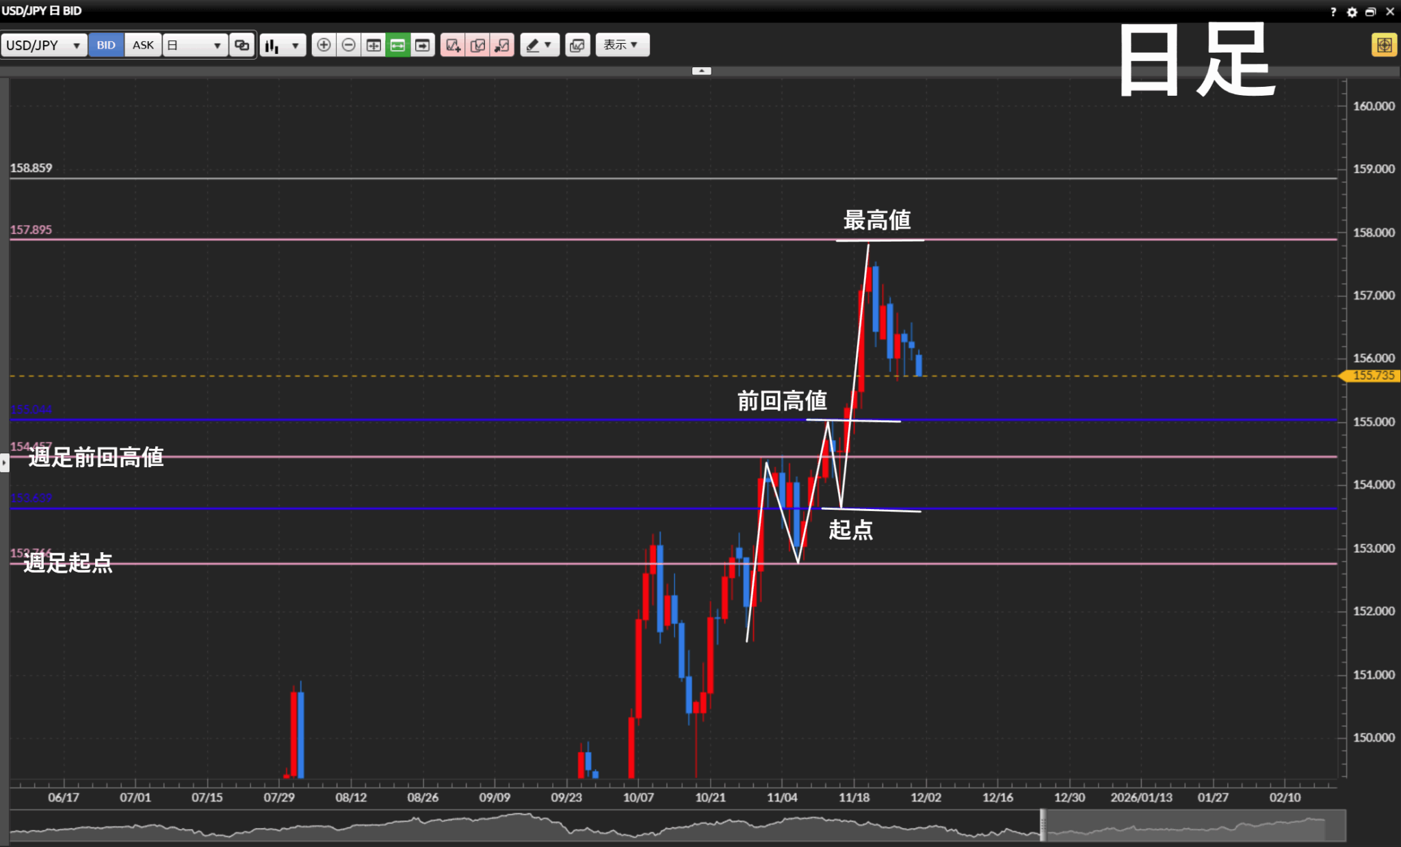This screenshot has width=1401, height=847.
Task: Click the zoom in chart icon
Action: click(324, 45)
